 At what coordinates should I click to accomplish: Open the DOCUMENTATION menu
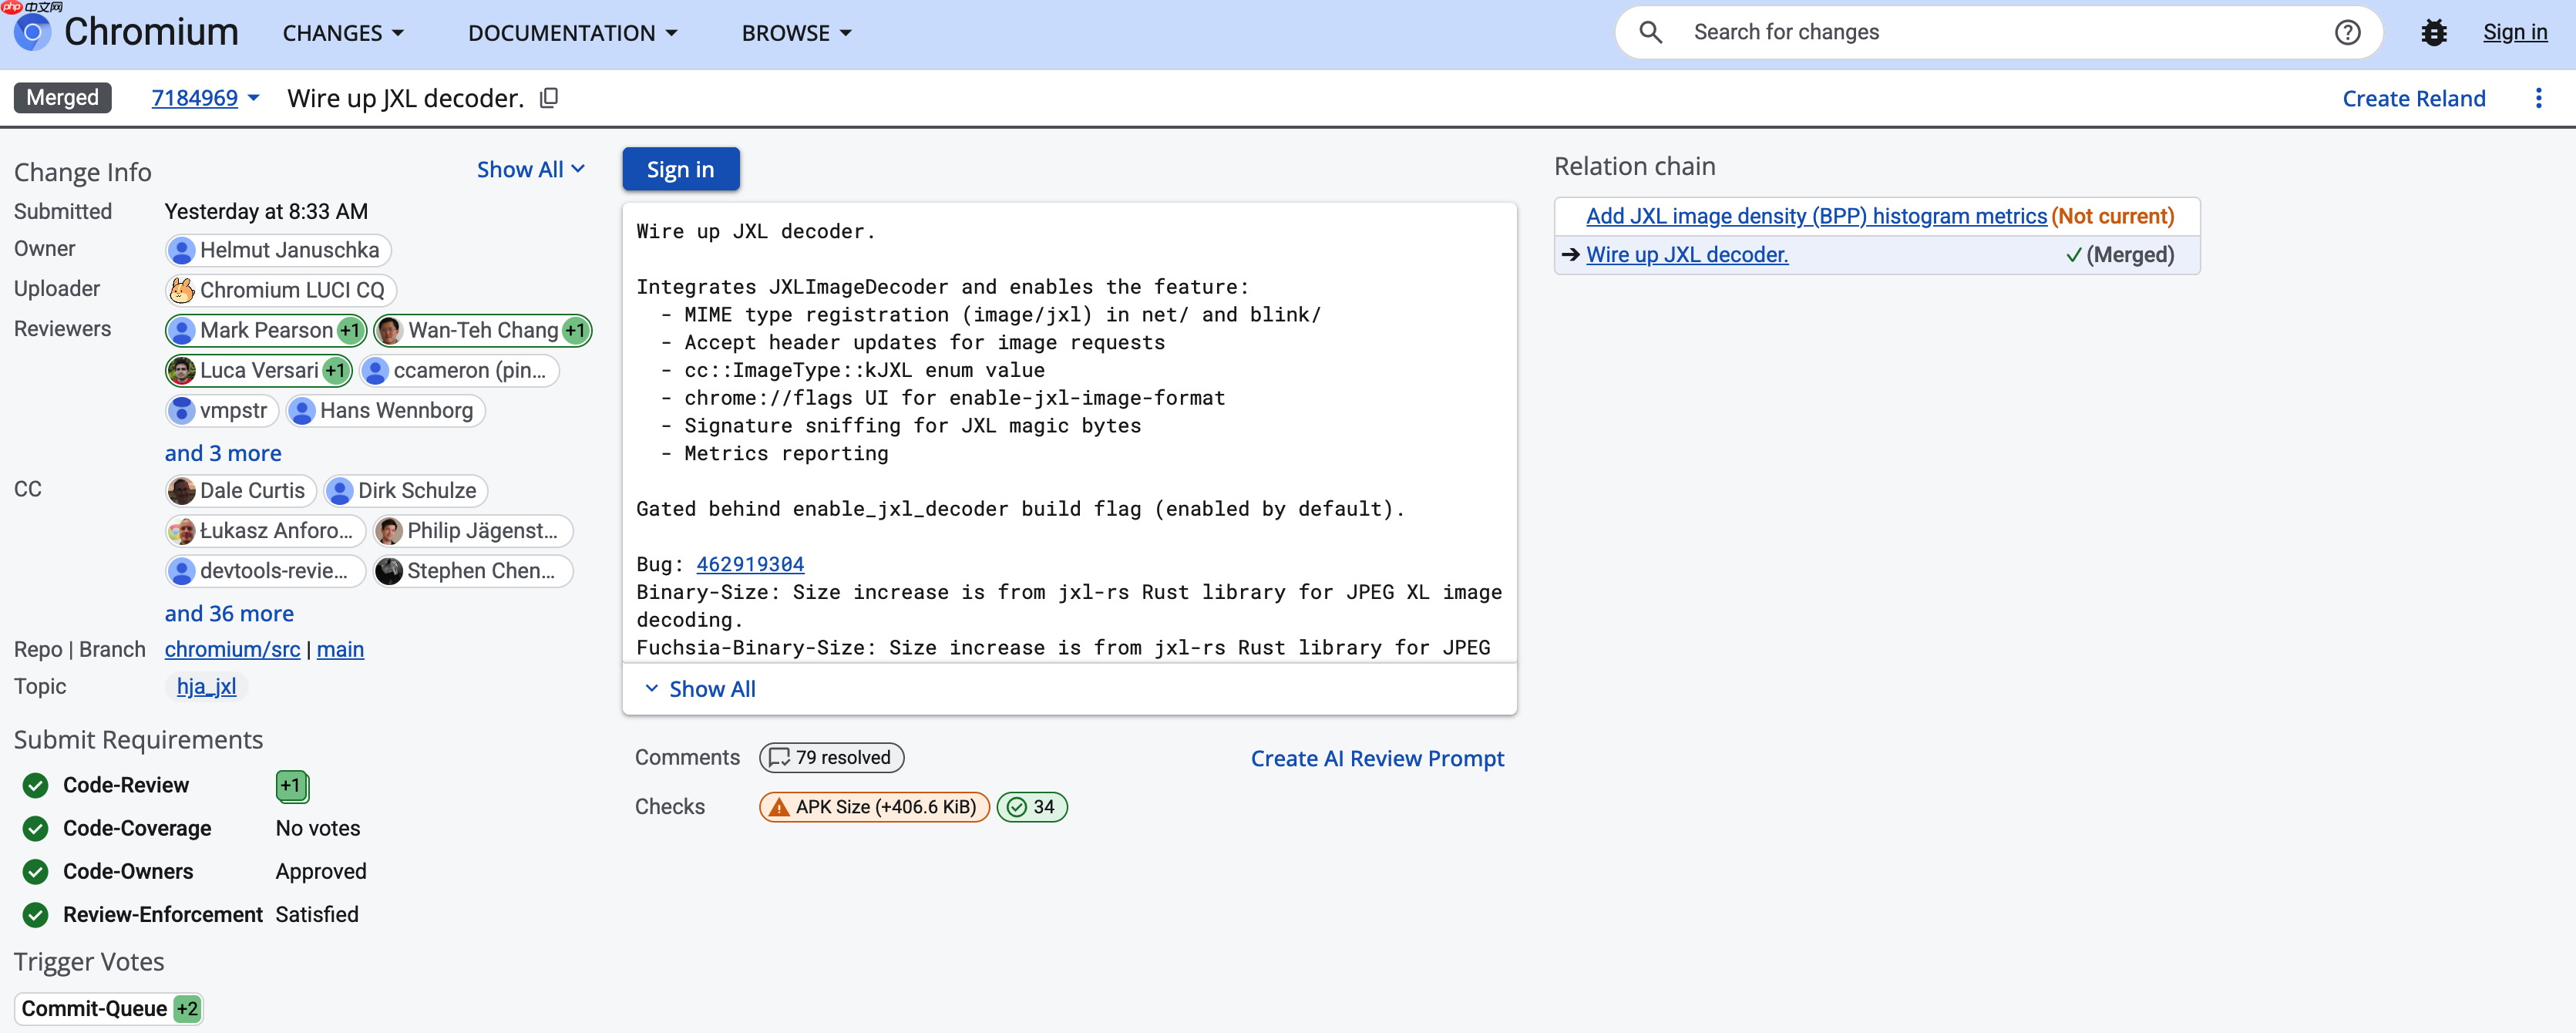tap(572, 33)
